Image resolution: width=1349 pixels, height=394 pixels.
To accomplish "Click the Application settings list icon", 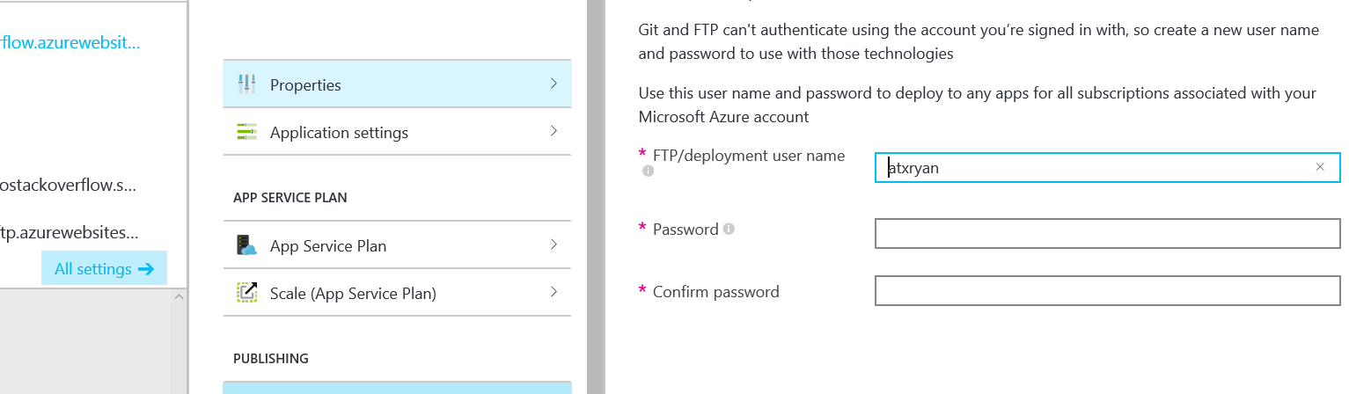I will coord(246,133).
